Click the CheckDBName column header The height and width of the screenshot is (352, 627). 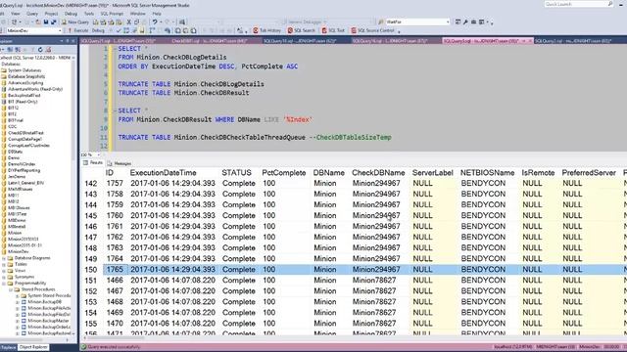coord(378,173)
